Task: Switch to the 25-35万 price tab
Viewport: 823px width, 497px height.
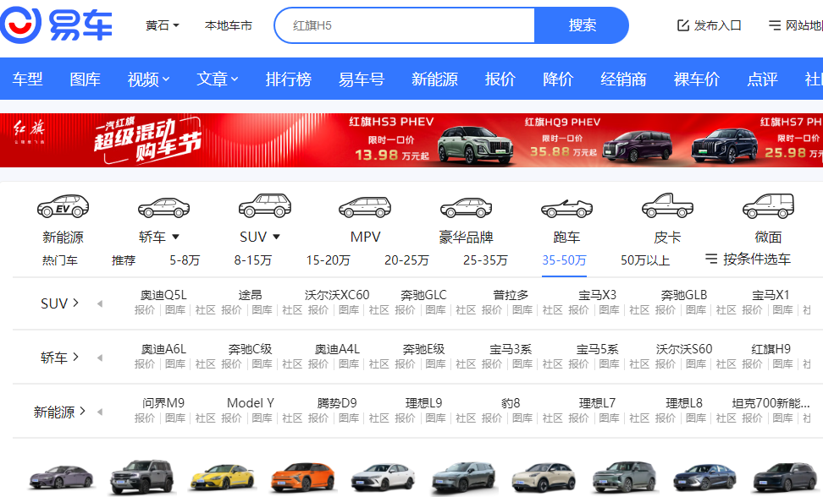Action: pos(485,260)
